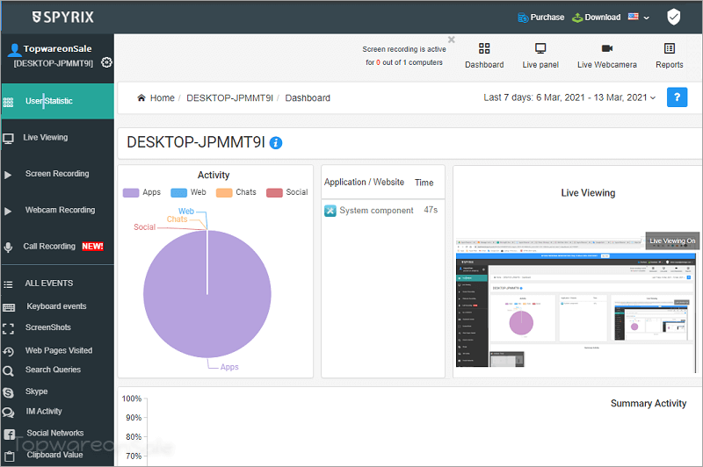Click the IM Activity chat icon
Viewport: 703px width, 467px height.
tap(8, 413)
